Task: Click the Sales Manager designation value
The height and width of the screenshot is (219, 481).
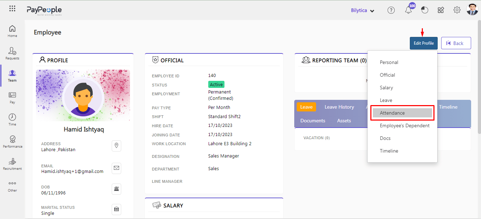Action: [224, 156]
